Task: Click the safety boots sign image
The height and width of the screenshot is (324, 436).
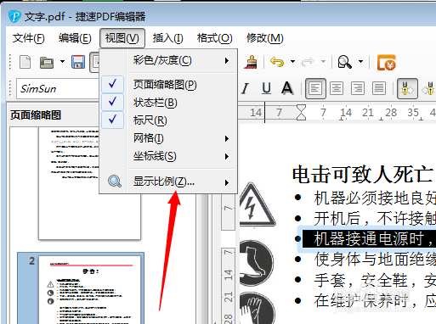Action: coord(257,264)
